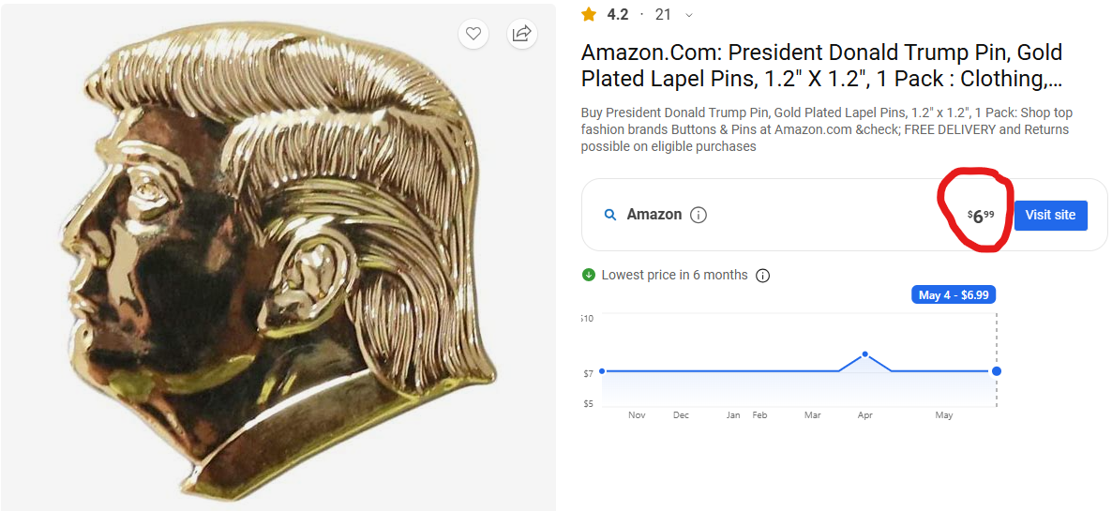
Task: Click the gold star rating icon
Action: click(x=589, y=14)
